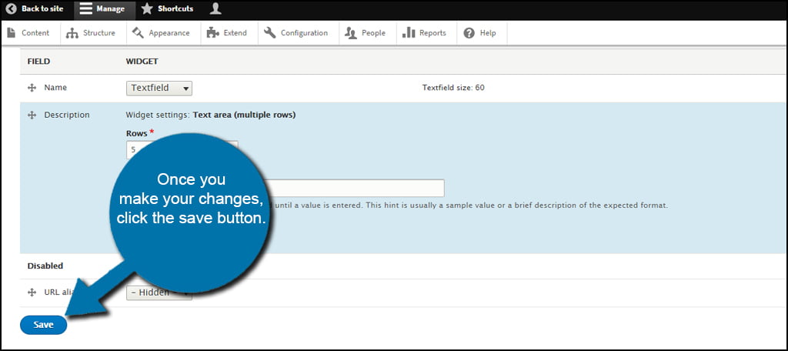Image resolution: width=788 pixels, height=351 pixels.
Task: Click the 'Text area (multiple rows)' text
Action: pyautogui.click(x=244, y=115)
